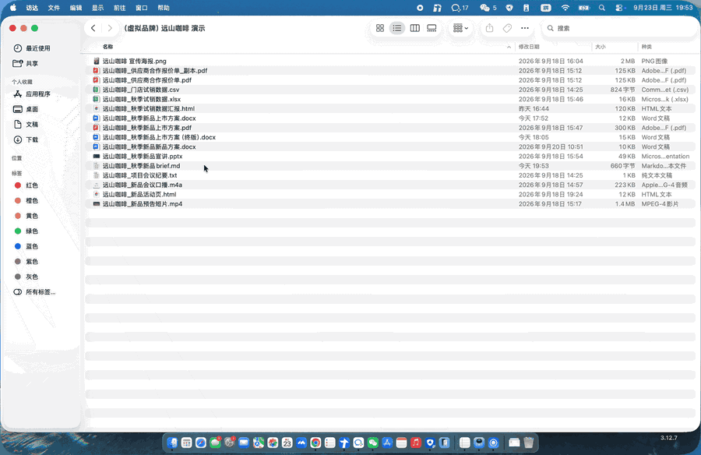Open 最近使用 in the sidebar
Viewport: 701px width, 455px height.
[x=32, y=48]
